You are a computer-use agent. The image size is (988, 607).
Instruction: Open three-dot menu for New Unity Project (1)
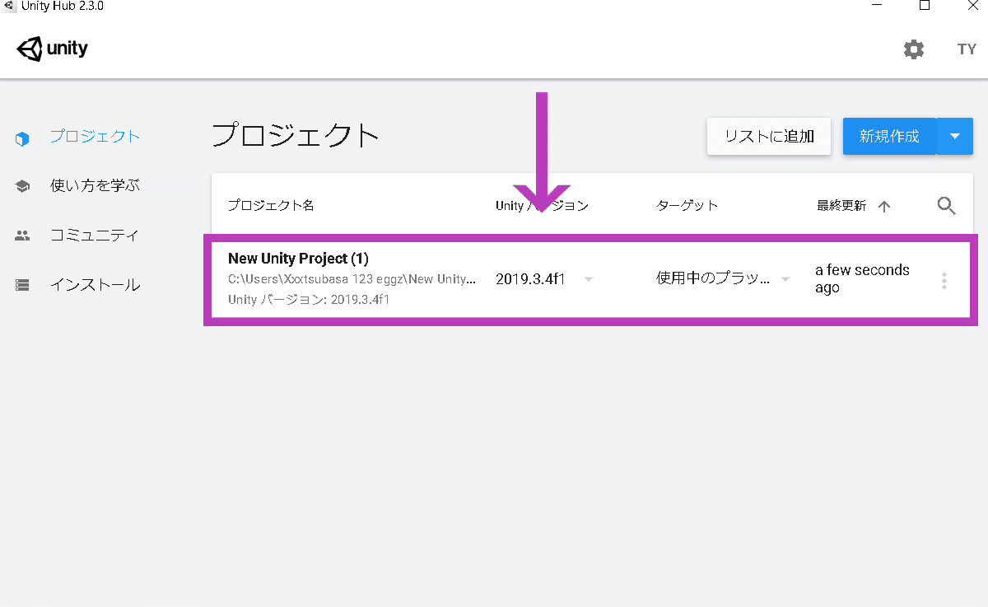click(x=944, y=281)
